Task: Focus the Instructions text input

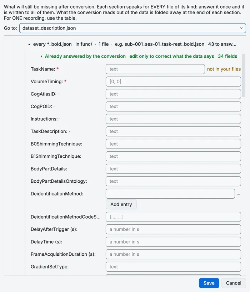Action: (173, 119)
